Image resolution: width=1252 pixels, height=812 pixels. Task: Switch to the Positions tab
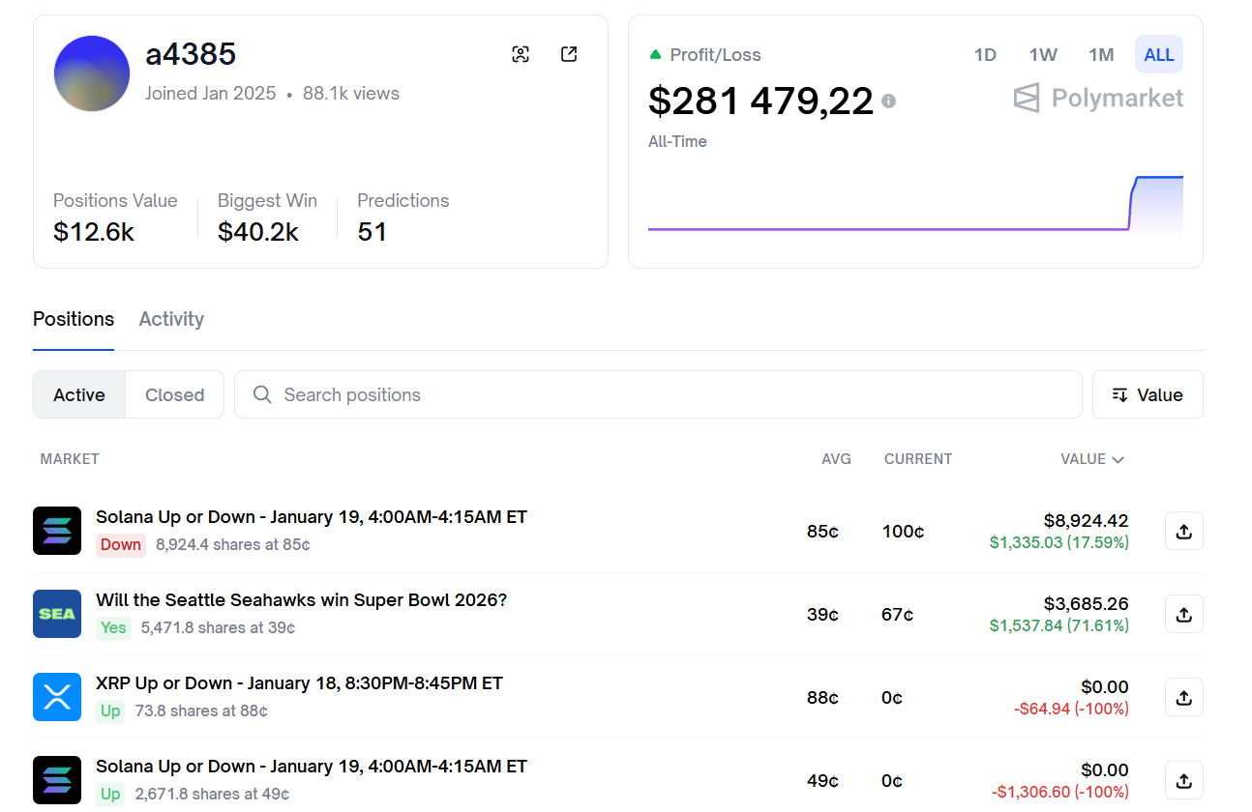[74, 319]
